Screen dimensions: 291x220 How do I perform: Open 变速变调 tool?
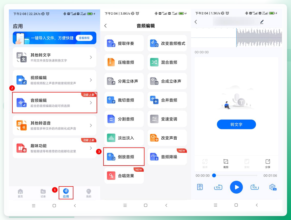tap(167, 119)
